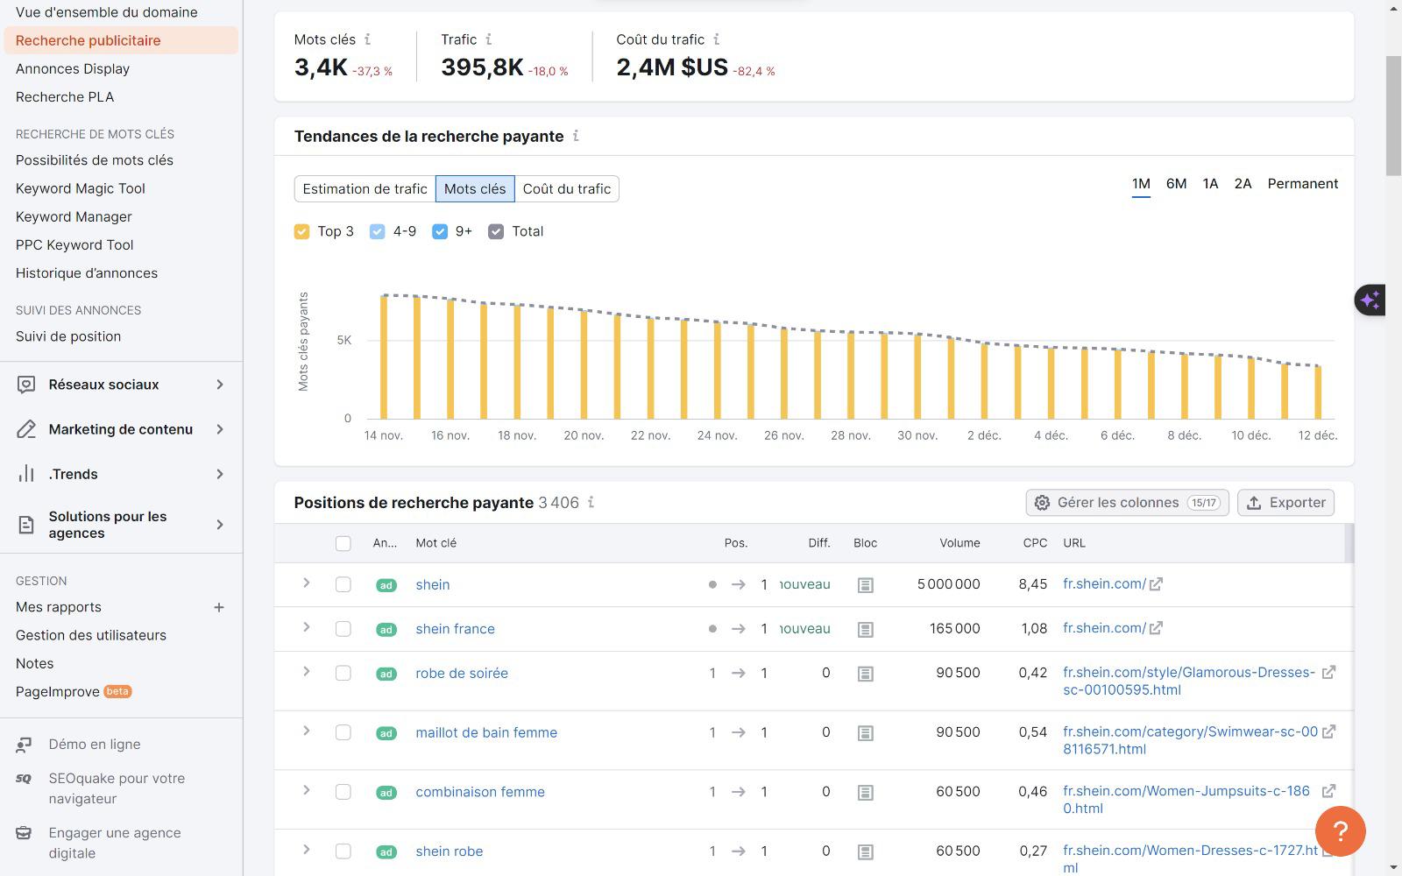
Task: Select the 6M time range
Action: (1176, 184)
